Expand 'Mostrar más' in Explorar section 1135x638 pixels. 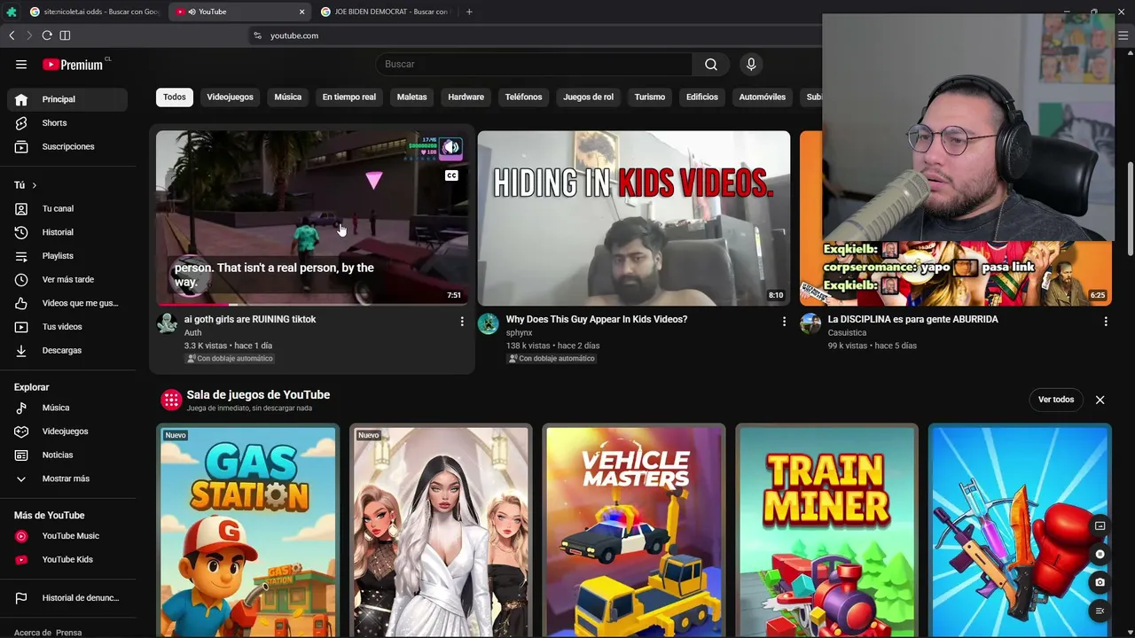click(67, 478)
